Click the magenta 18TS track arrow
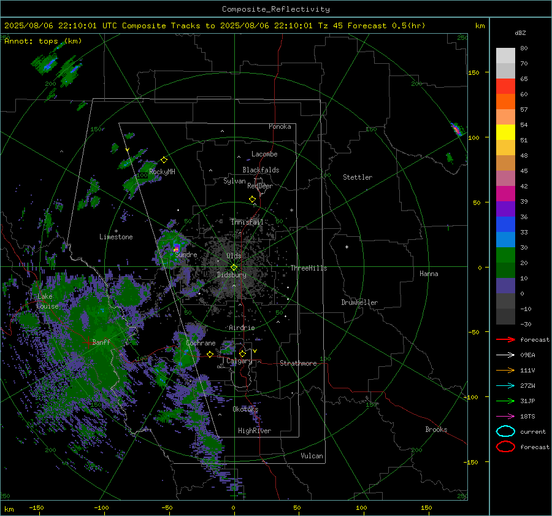The width and height of the screenshot is (552, 516). click(505, 417)
